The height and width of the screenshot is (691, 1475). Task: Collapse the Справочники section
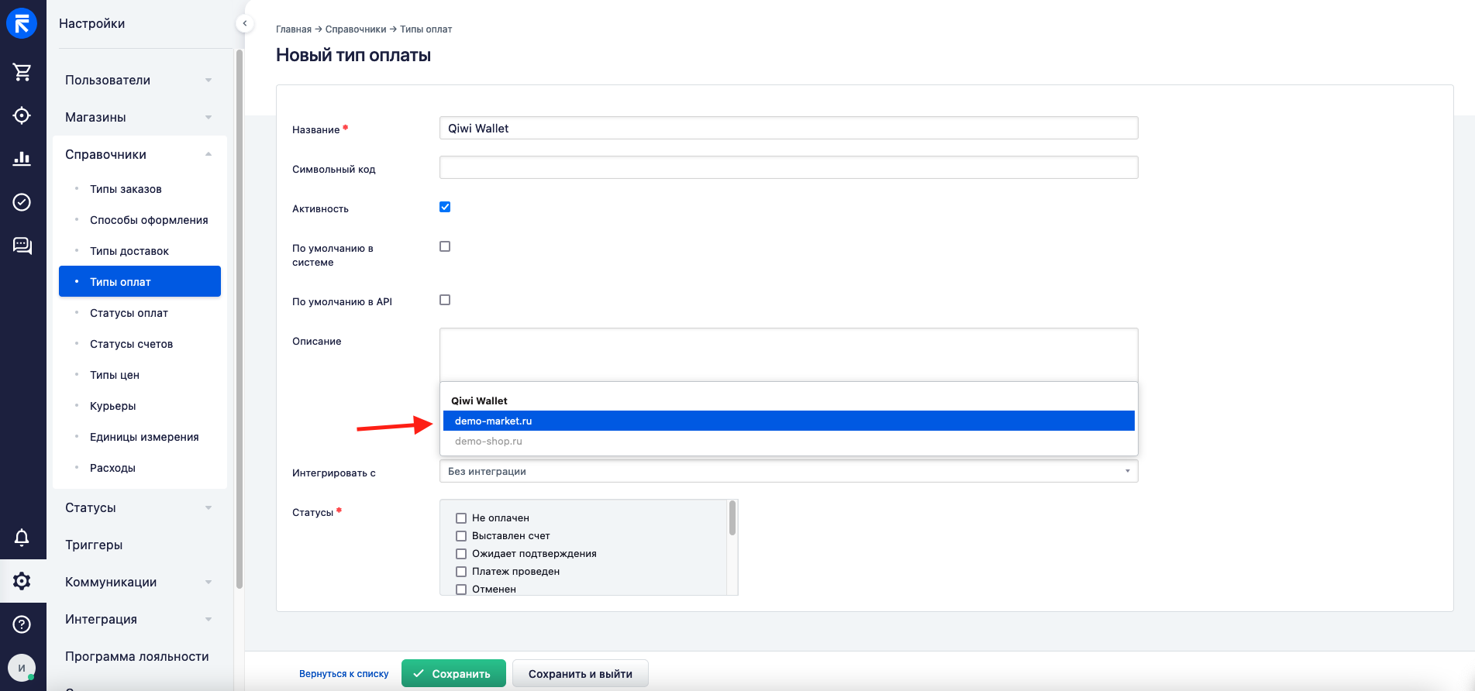(140, 154)
